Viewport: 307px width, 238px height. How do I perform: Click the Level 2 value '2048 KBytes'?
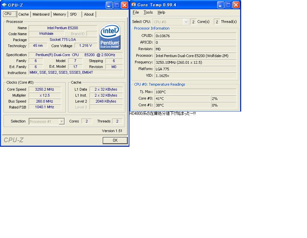pos(106,101)
